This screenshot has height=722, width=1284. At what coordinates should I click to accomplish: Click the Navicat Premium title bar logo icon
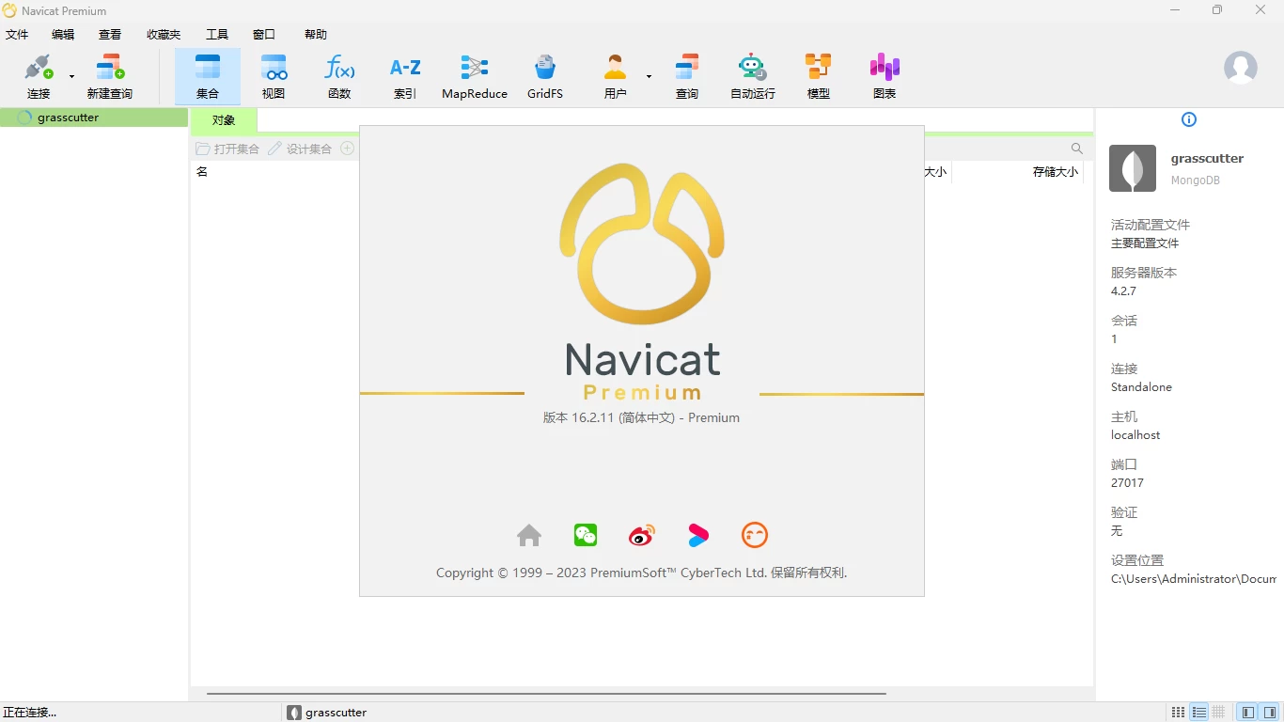9,10
